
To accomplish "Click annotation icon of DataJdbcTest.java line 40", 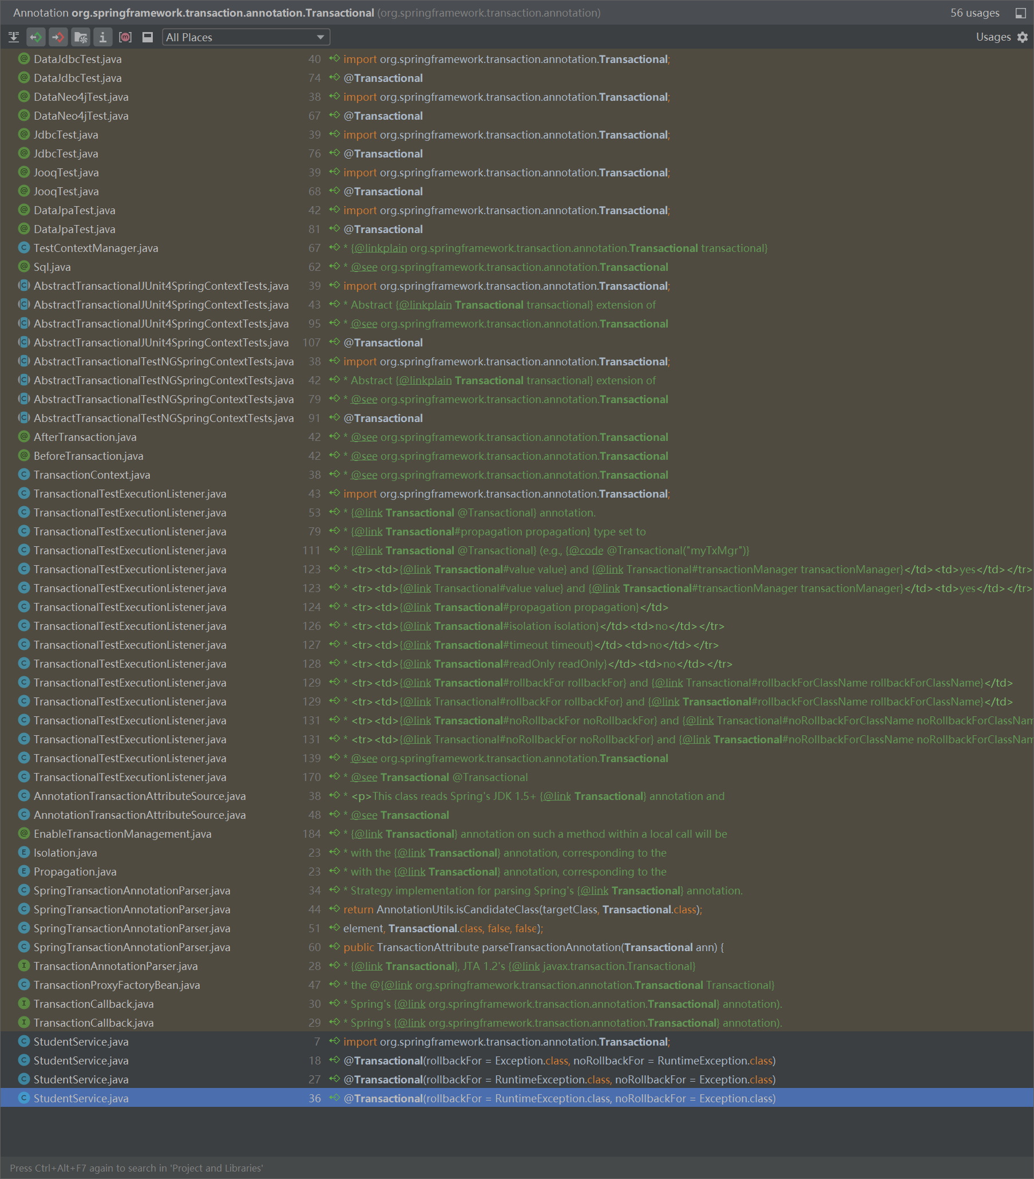I will coord(23,59).
